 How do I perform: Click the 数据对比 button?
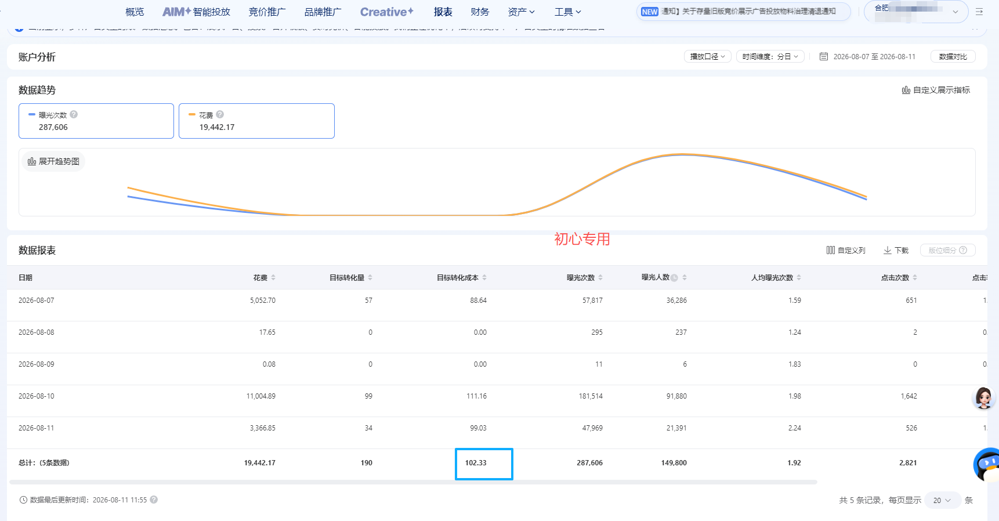tap(953, 56)
